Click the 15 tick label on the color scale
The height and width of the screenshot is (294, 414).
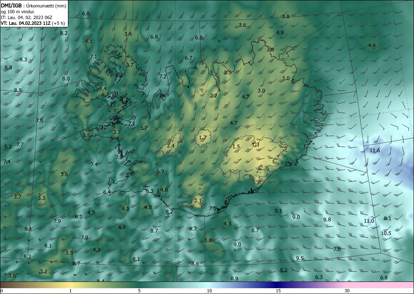[x=278, y=291]
